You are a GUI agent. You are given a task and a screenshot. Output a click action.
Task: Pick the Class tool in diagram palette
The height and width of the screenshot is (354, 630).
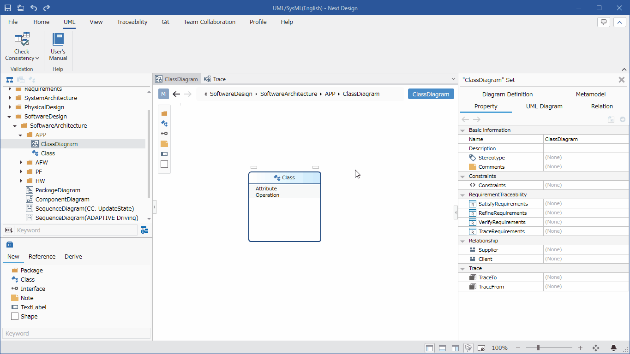(x=164, y=124)
